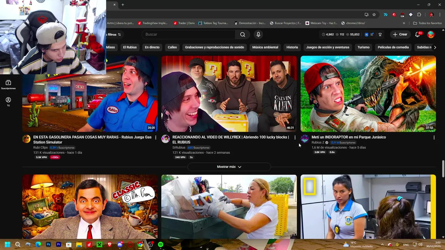Open the Rubius Z channel avatar
445x250 pixels.
[305, 139]
